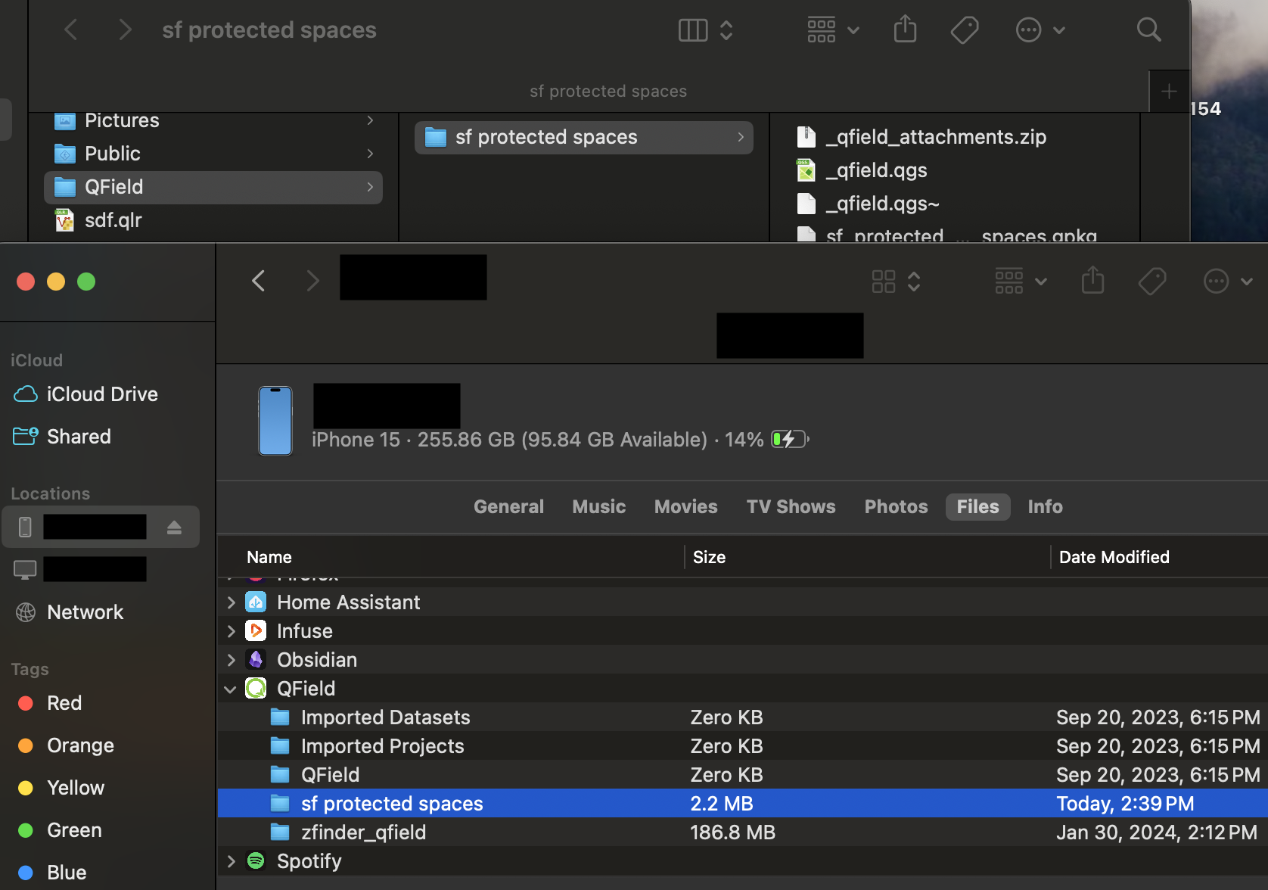Screen dimensions: 1268x890
Task: Click the Share icon in the iPhone Finder window
Action: (x=1092, y=281)
